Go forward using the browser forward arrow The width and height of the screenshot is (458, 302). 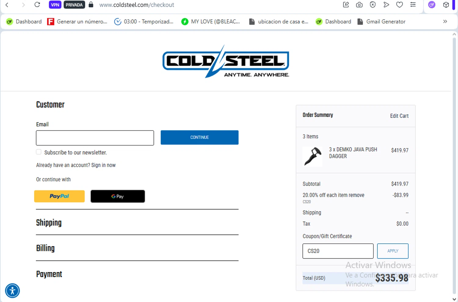tap(23, 5)
